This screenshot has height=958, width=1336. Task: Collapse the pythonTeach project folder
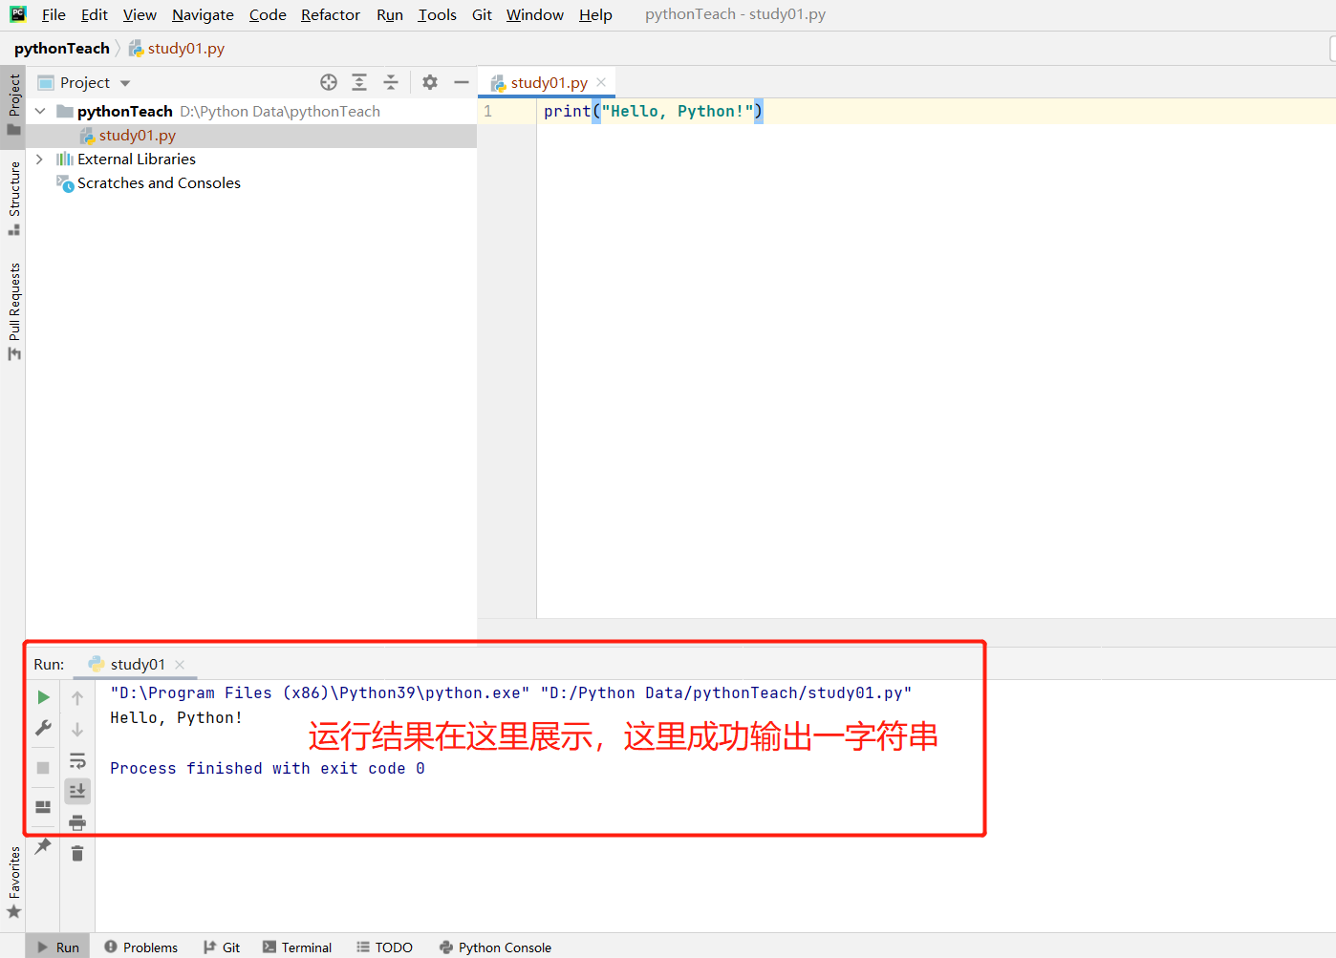pyautogui.click(x=40, y=111)
